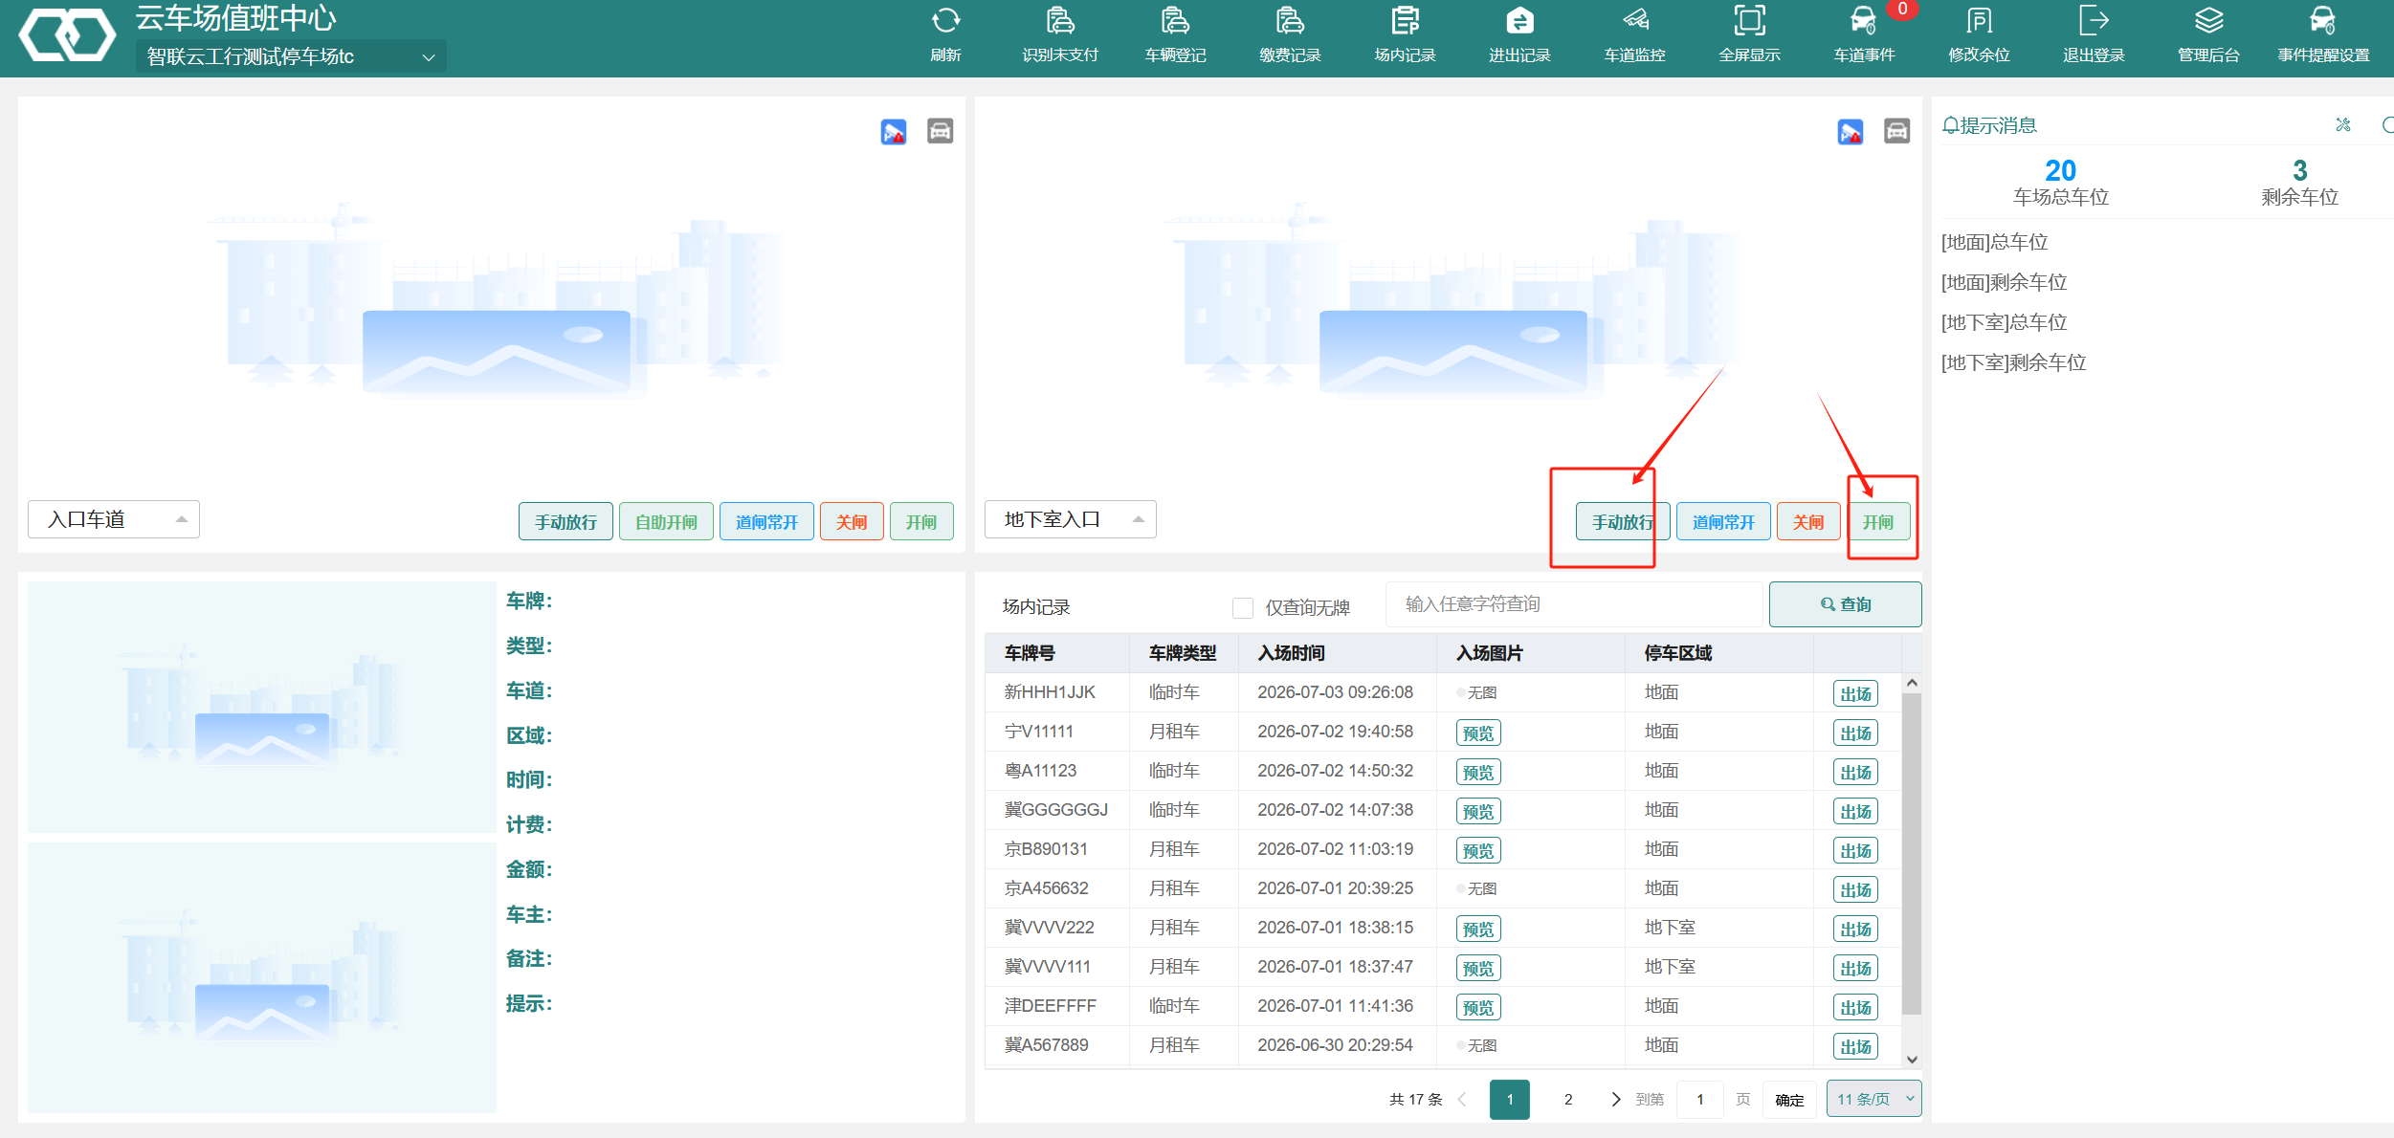Click 道闸常开 for 入口车道
This screenshot has height=1138, width=2394.
766,521
